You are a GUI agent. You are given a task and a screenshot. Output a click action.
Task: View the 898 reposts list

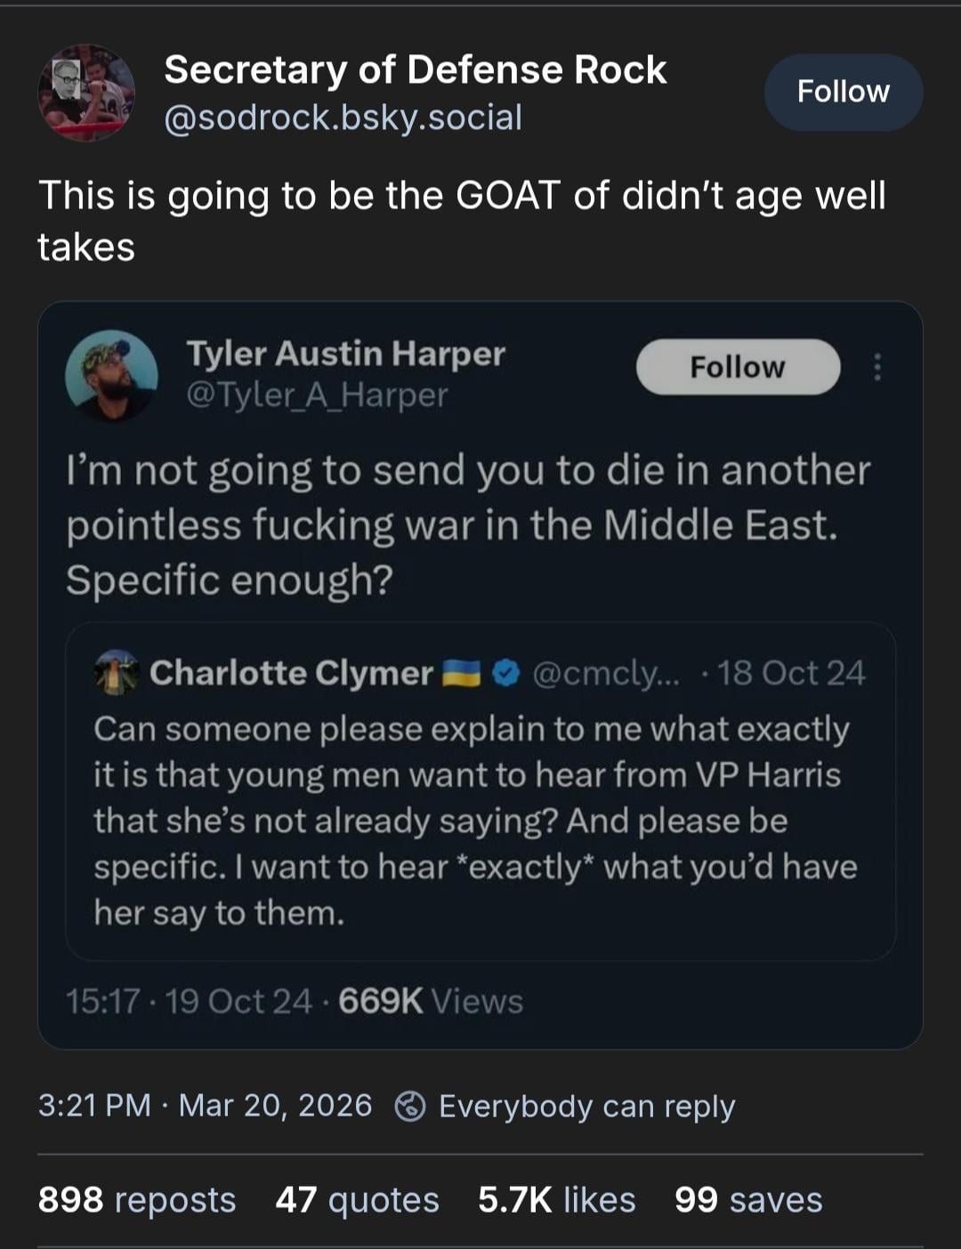(137, 1200)
